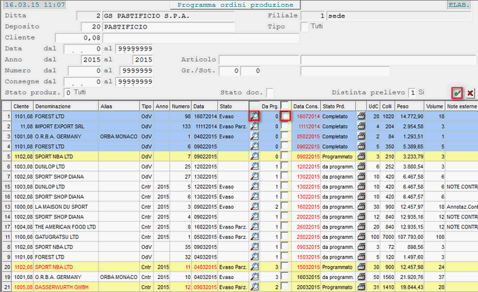Image resolution: width=478 pixels, height=292 pixels.
Task: Tick the checkbox for DUNLOP LTD order 25
Action: tap(285, 166)
